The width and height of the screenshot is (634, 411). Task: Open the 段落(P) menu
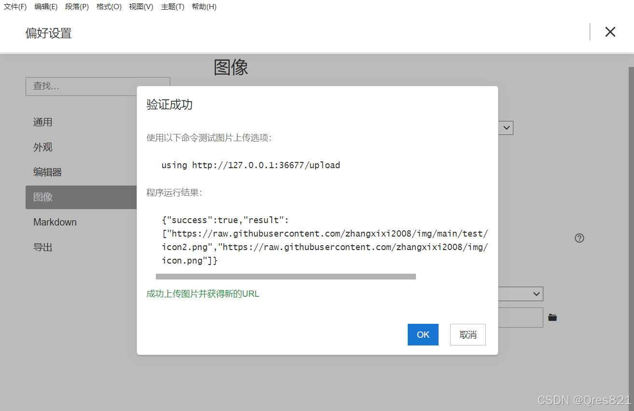coord(77,7)
